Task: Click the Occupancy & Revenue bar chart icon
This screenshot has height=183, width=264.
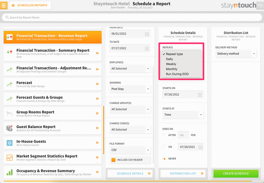Action: coord(9,172)
